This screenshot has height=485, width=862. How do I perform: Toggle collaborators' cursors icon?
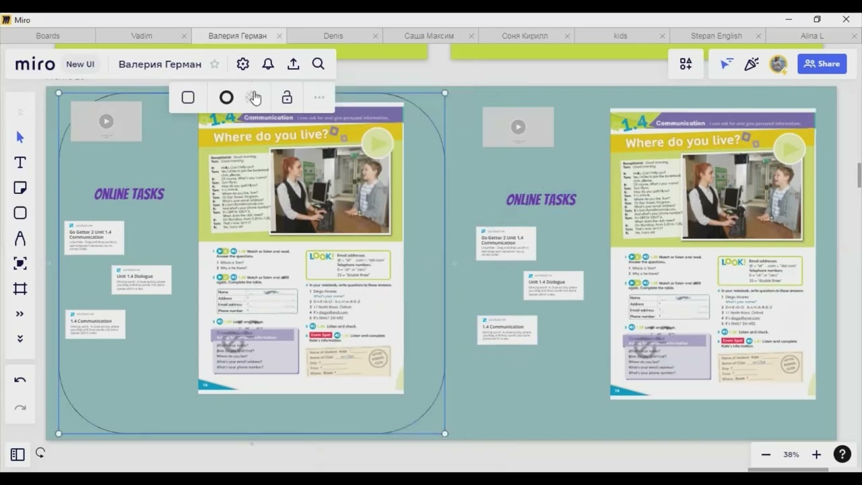[x=727, y=64]
